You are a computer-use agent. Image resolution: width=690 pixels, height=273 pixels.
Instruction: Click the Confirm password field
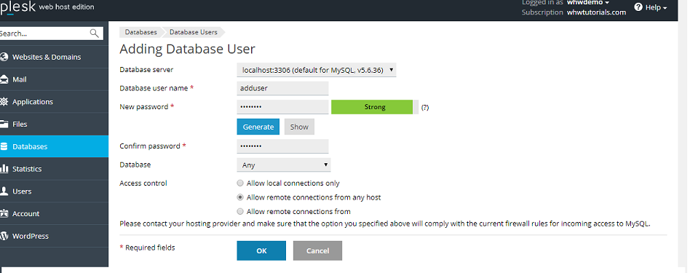pyautogui.click(x=282, y=146)
